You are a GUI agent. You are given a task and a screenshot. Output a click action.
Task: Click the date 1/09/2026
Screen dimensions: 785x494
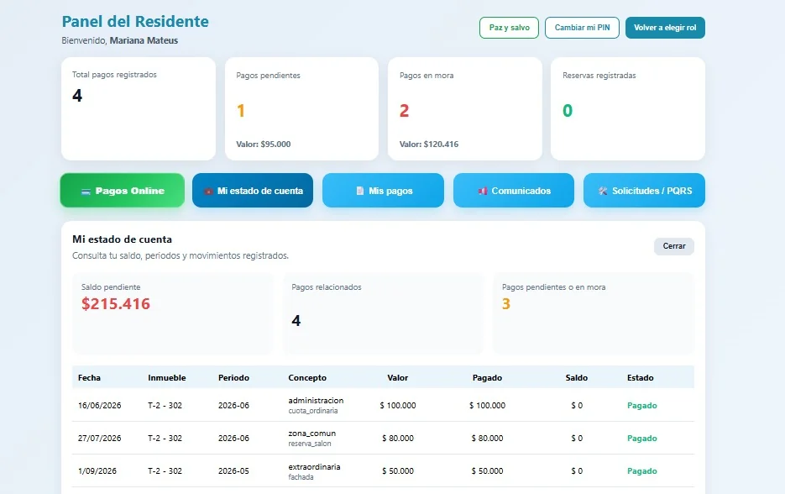click(x=97, y=471)
